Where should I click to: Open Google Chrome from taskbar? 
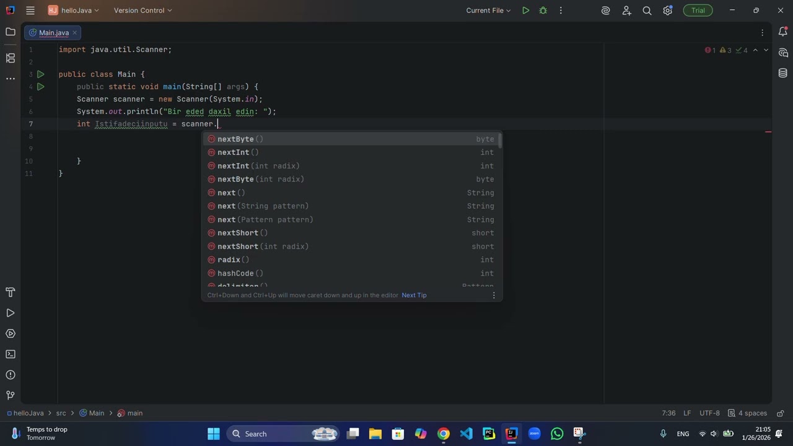pos(444,434)
